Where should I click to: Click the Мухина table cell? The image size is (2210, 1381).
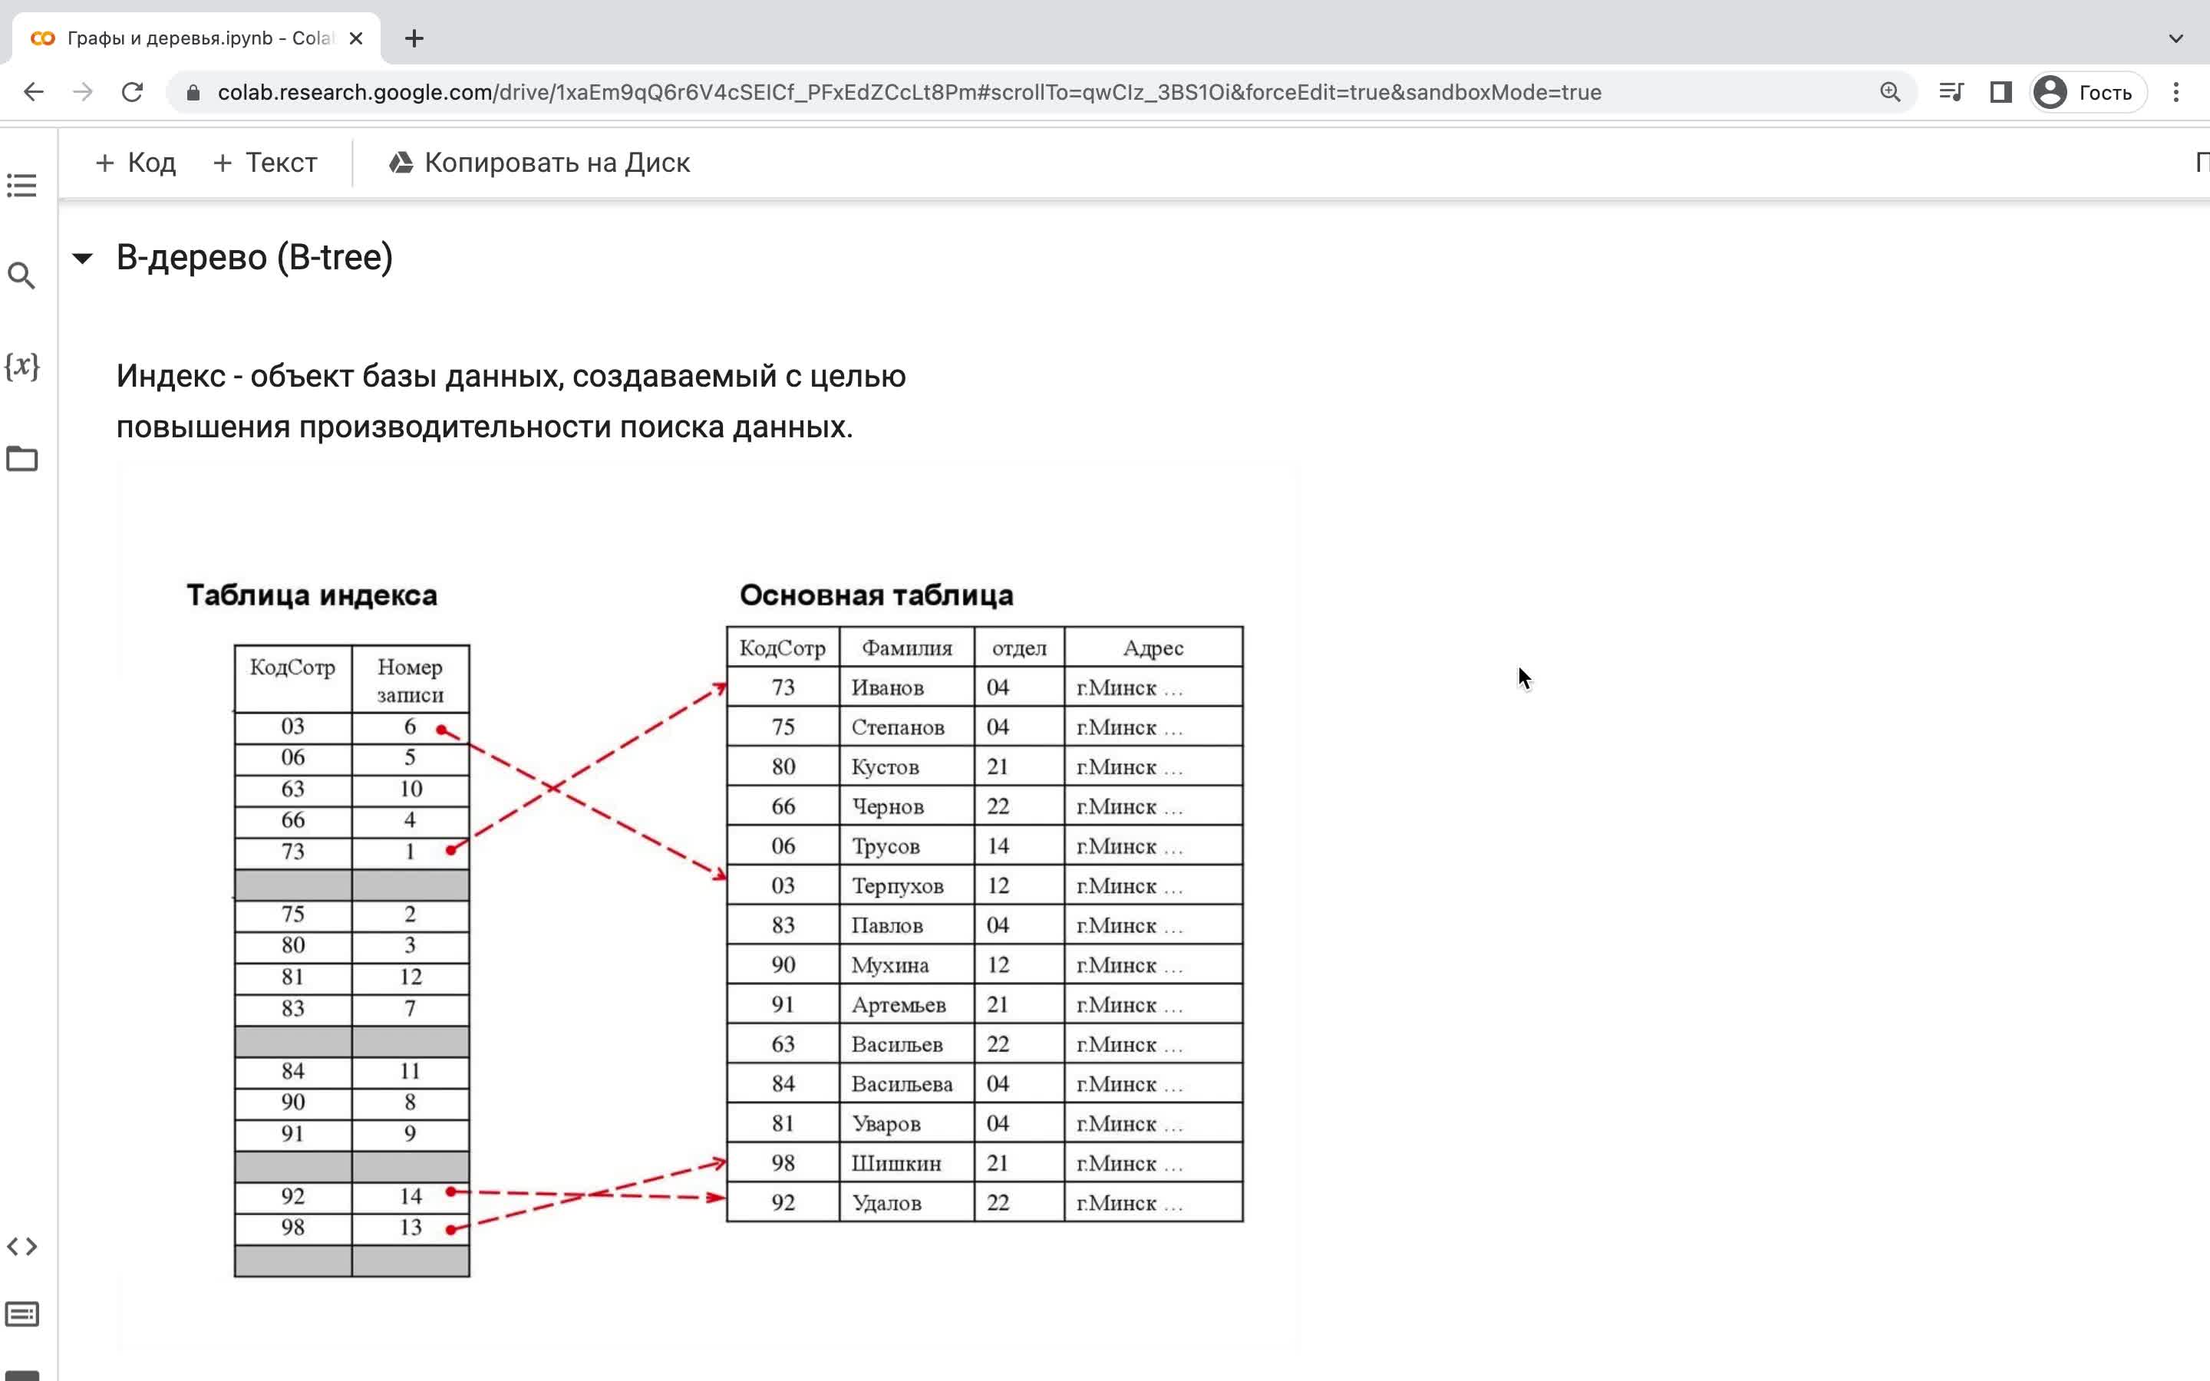(x=907, y=964)
